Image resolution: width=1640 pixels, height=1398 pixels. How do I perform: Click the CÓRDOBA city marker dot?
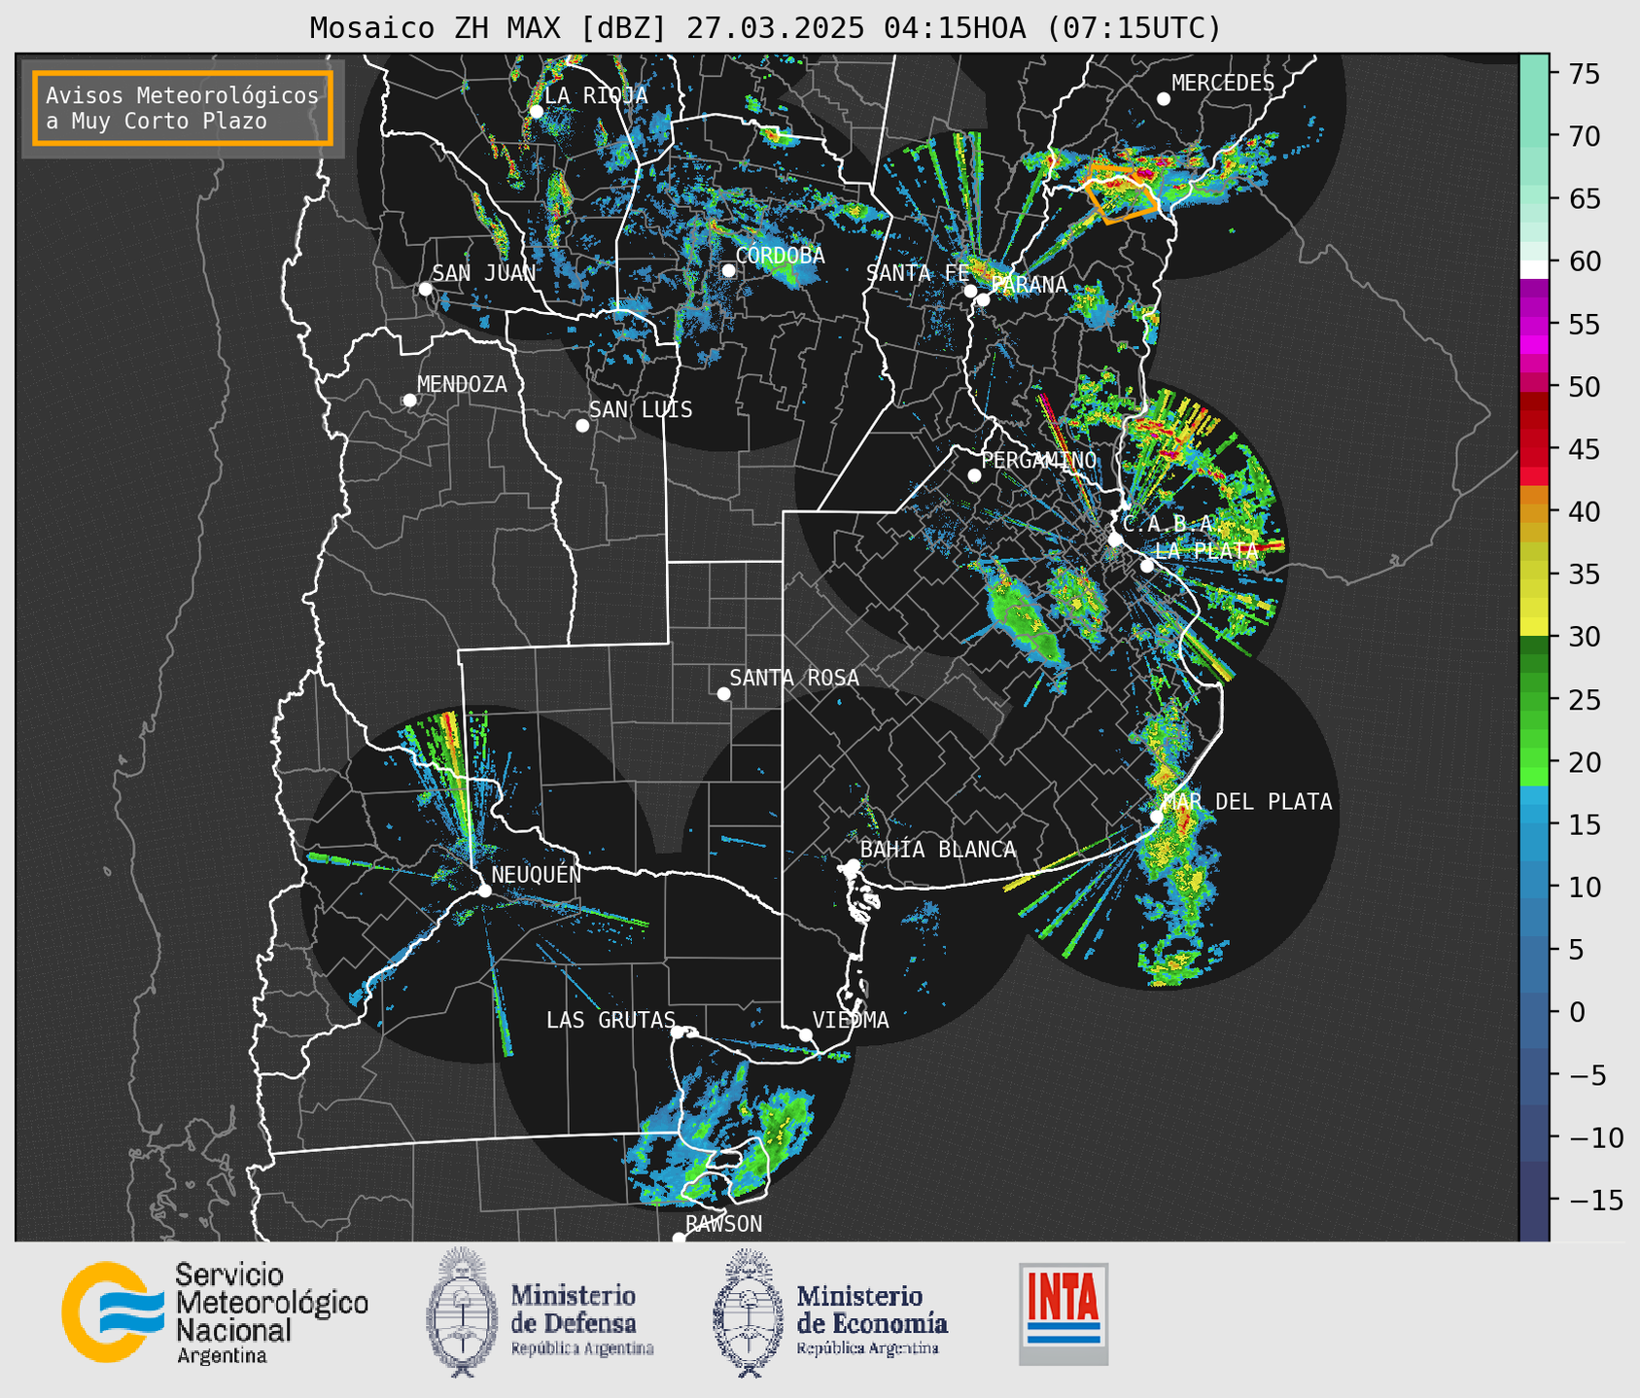728,270
